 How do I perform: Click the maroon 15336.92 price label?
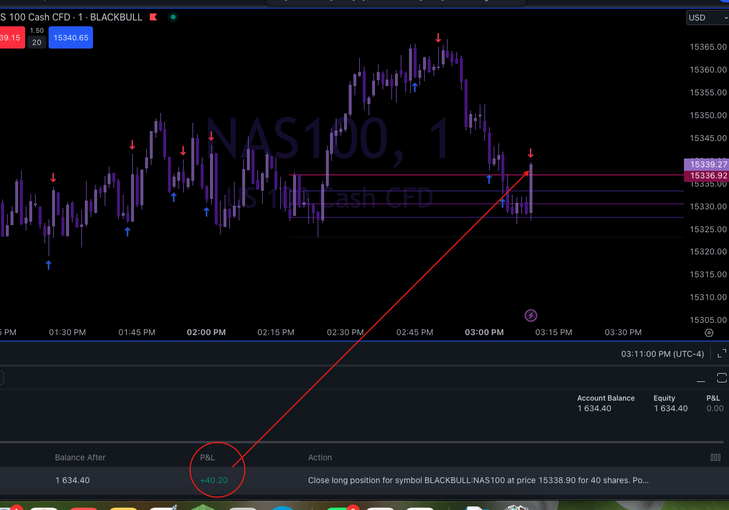706,175
